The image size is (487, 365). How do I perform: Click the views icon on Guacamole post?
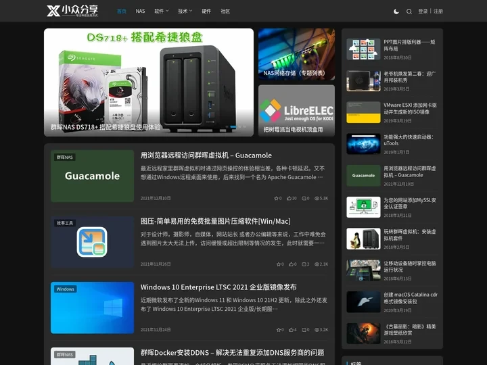[x=317, y=198]
